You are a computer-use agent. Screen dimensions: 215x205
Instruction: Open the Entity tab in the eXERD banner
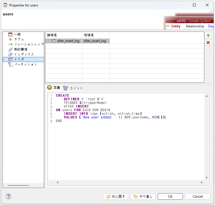[176, 26]
